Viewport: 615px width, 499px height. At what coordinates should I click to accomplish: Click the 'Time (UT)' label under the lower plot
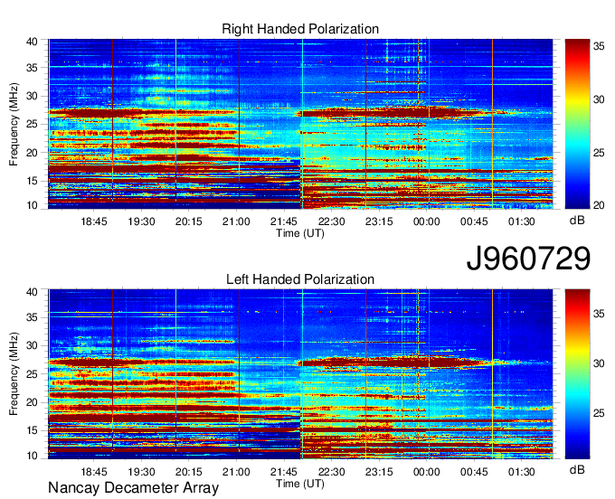click(x=300, y=484)
